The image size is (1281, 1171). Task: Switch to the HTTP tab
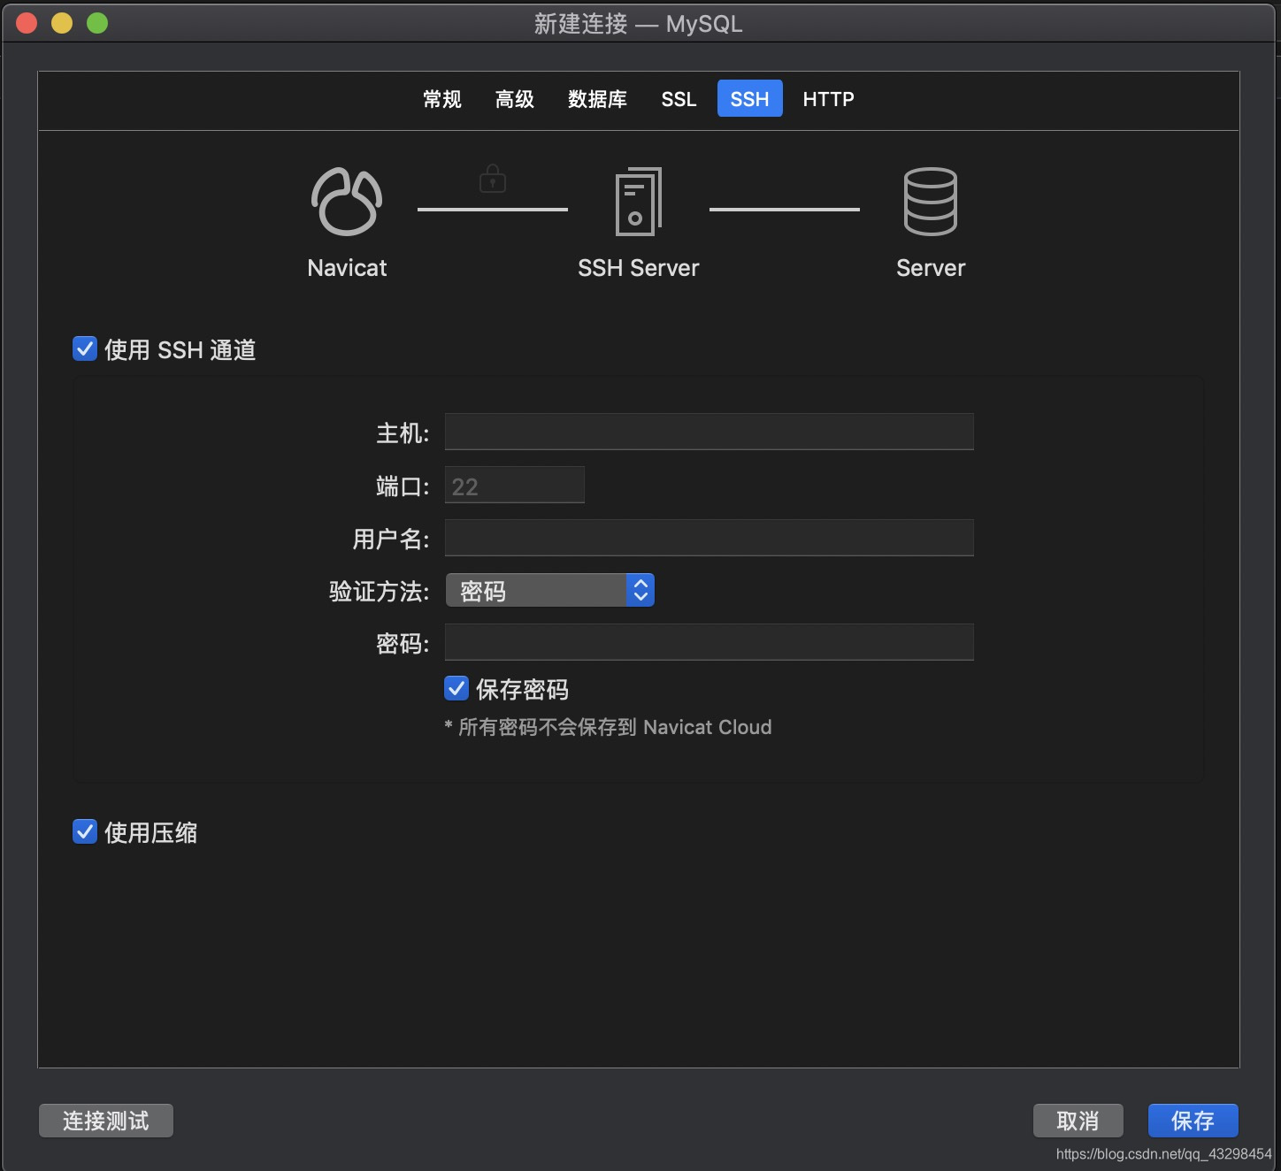click(828, 99)
